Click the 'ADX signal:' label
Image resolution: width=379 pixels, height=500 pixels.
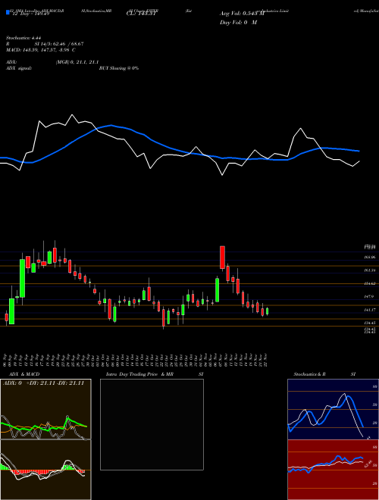(x=19, y=68)
